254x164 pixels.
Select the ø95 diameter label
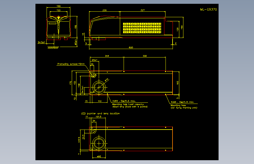click(99, 156)
